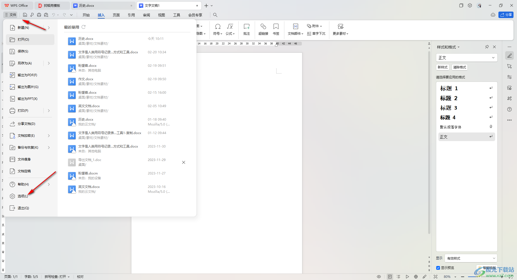
Task: Open the 附件 dropdown in ribbon
Action: point(315,26)
